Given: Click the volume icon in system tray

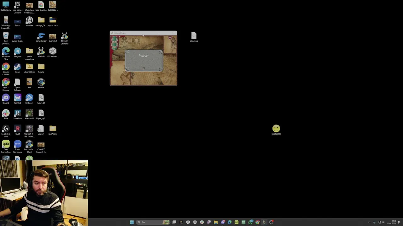Looking at the screenshot, I should coord(383,222).
